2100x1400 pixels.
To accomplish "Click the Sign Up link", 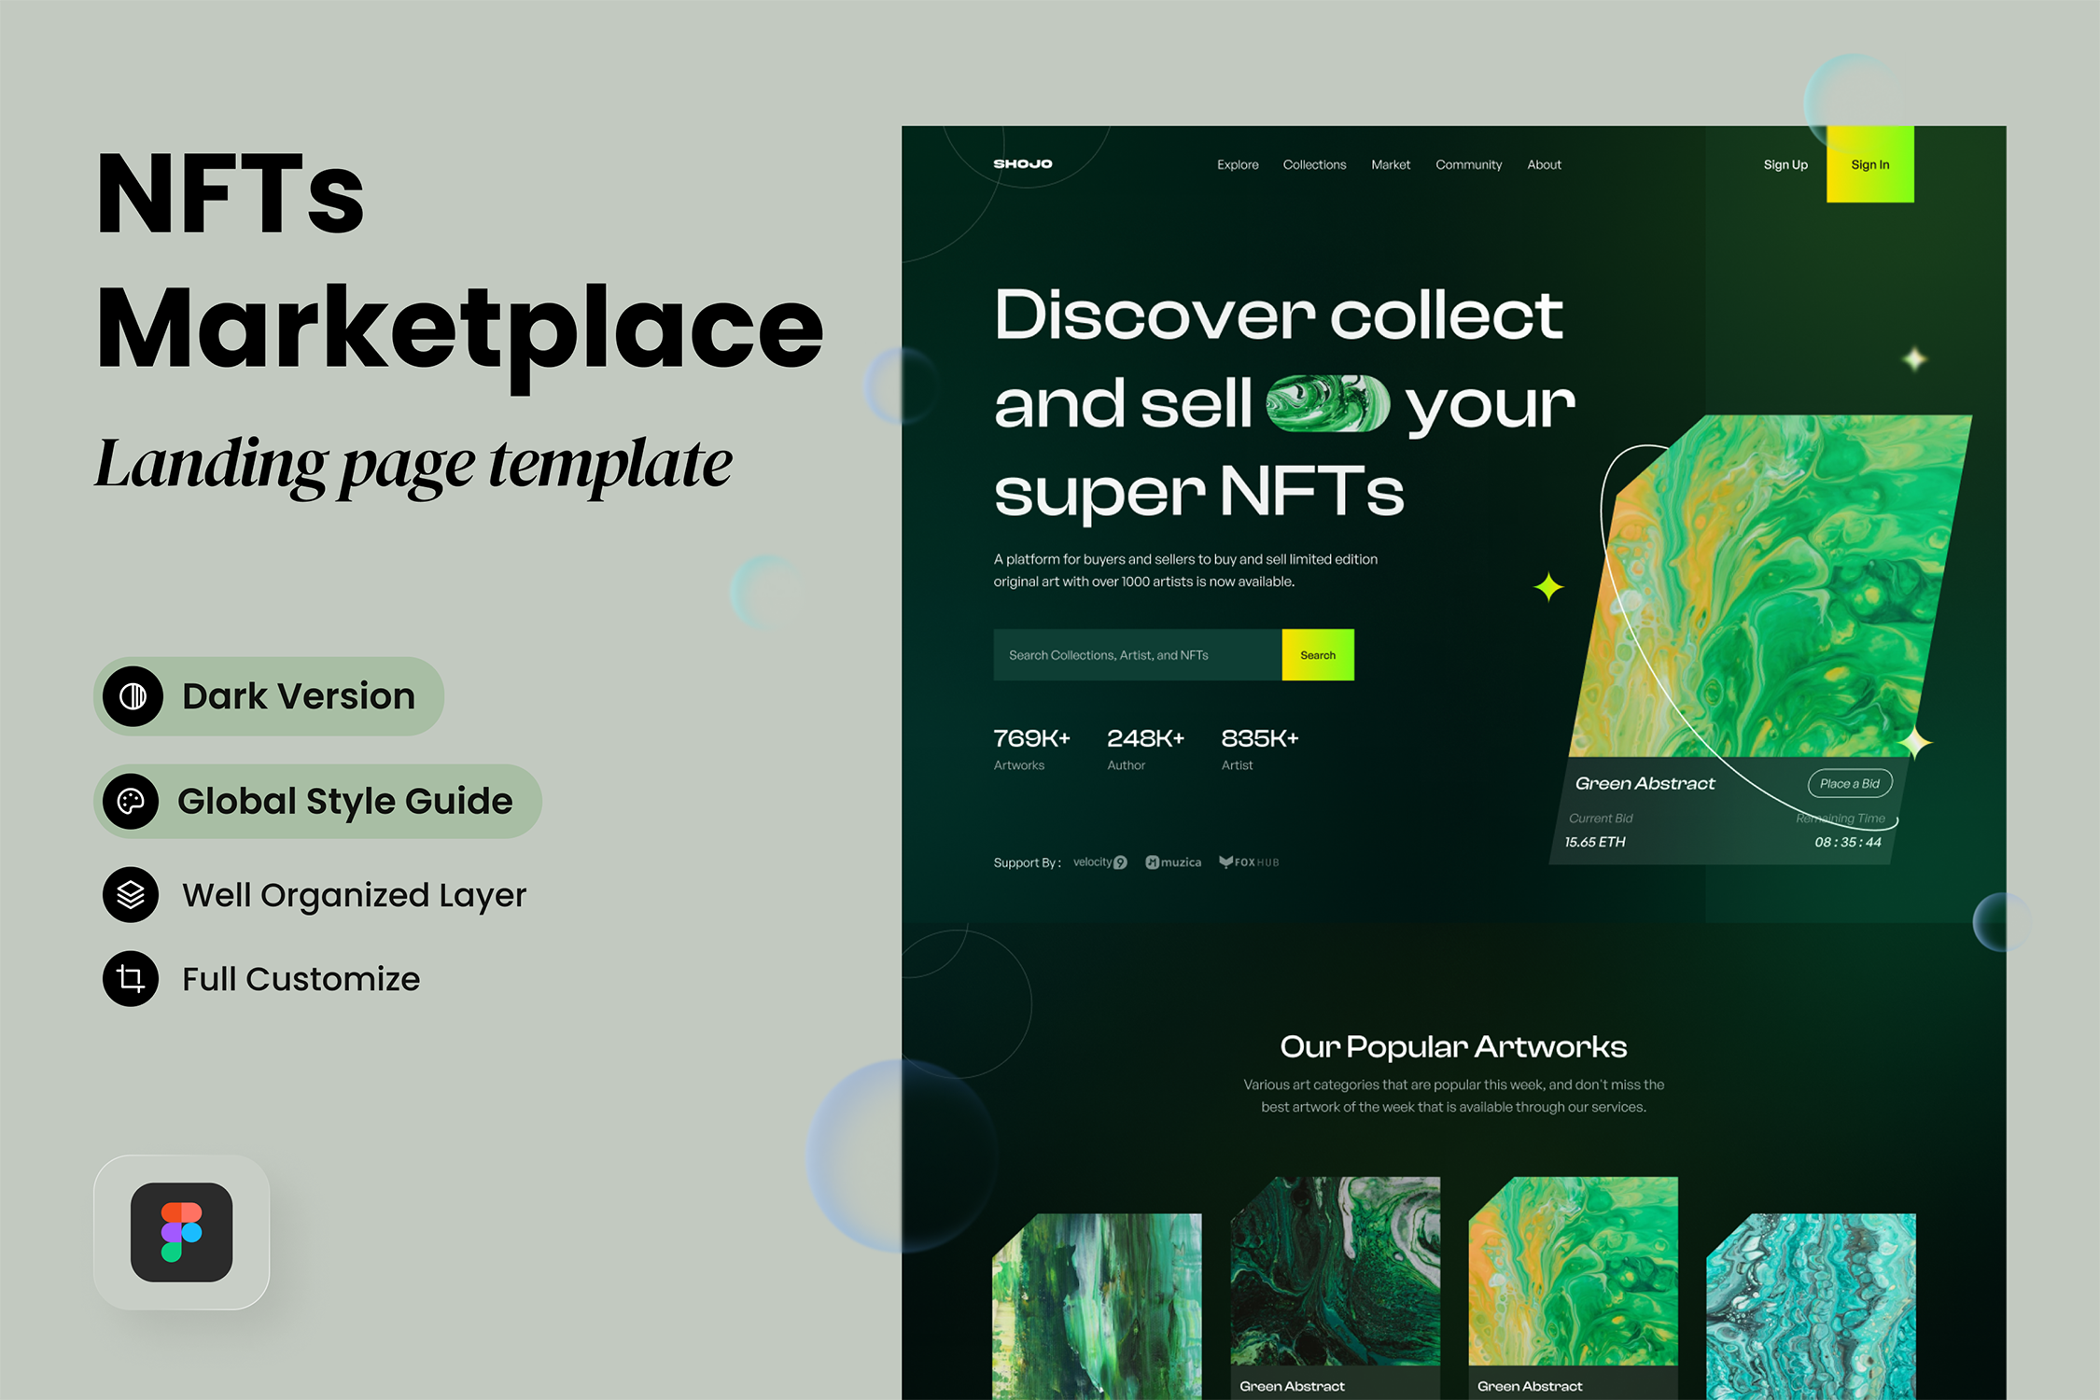I will click(1785, 165).
